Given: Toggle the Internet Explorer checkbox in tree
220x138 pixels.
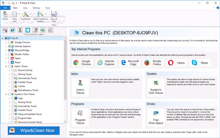Looking at the screenshot, I should 9,46.
